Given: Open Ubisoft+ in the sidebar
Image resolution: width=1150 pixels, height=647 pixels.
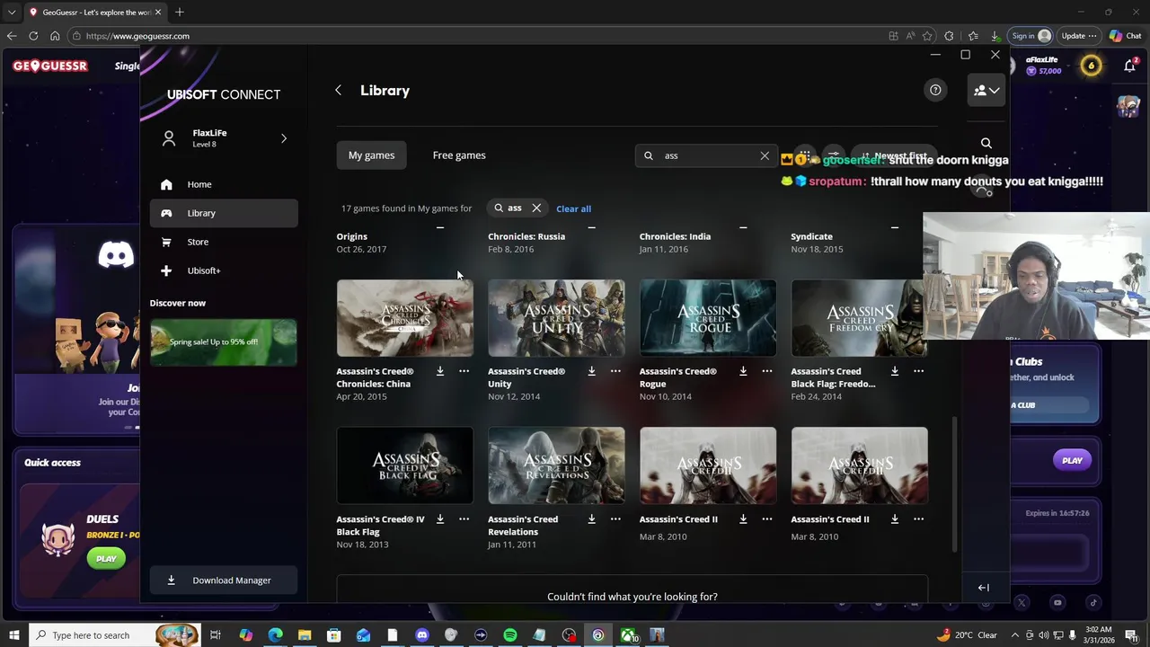Looking at the screenshot, I should click(x=224, y=270).
